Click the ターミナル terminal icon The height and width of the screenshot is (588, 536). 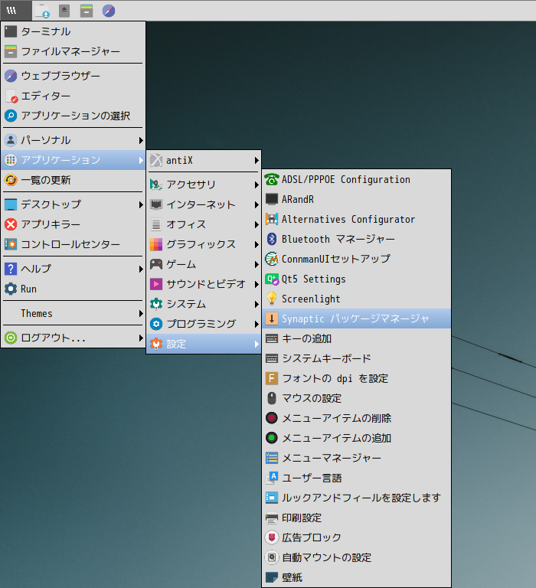pos(11,31)
